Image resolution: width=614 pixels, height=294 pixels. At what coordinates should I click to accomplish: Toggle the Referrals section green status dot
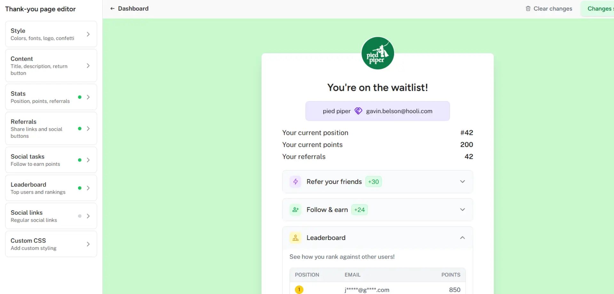coord(80,128)
